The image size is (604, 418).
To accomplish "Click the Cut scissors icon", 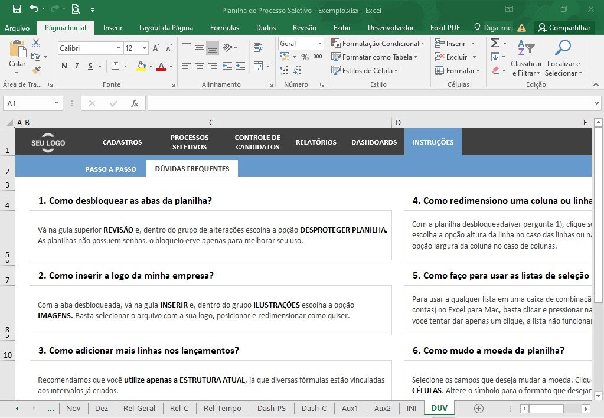I will (x=36, y=43).
